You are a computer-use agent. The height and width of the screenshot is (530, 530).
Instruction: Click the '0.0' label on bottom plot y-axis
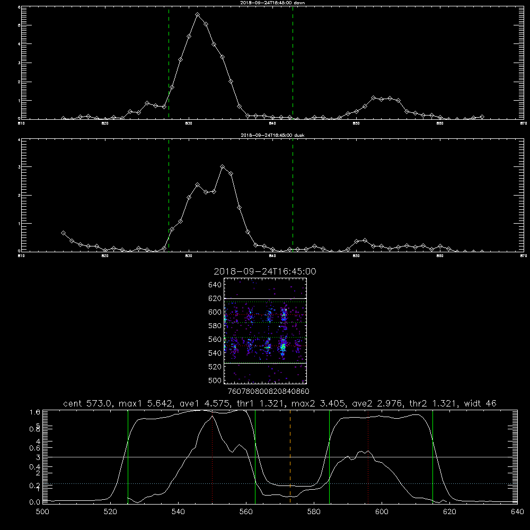35,502
